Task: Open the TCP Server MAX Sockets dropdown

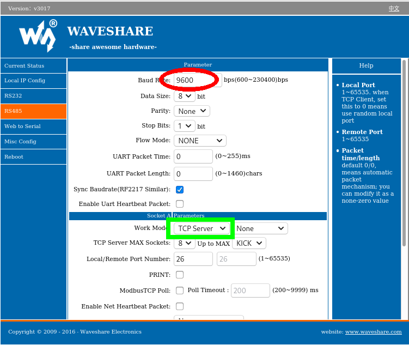Action: [185, 244]
